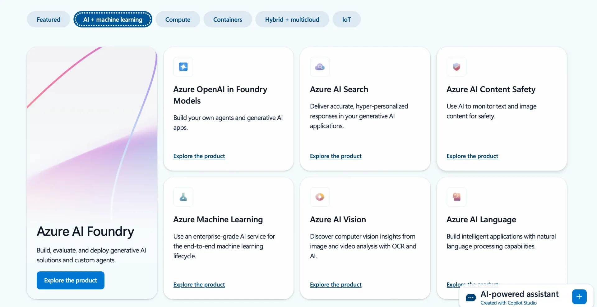Click the Azure AI Vision title
The width and height of the screenshot is (597, 307).
click(x=338, y=220)
